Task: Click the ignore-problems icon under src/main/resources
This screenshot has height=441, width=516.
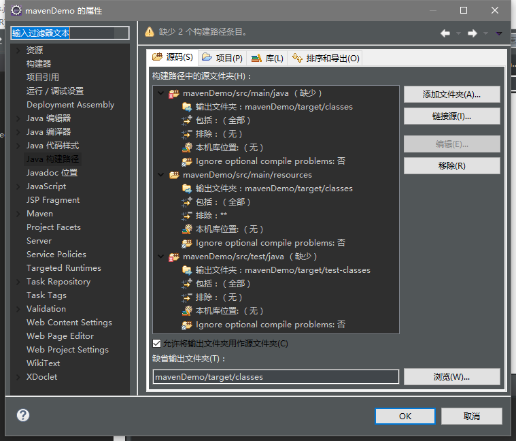Action: pyautogui.click(x=187, y=243)
